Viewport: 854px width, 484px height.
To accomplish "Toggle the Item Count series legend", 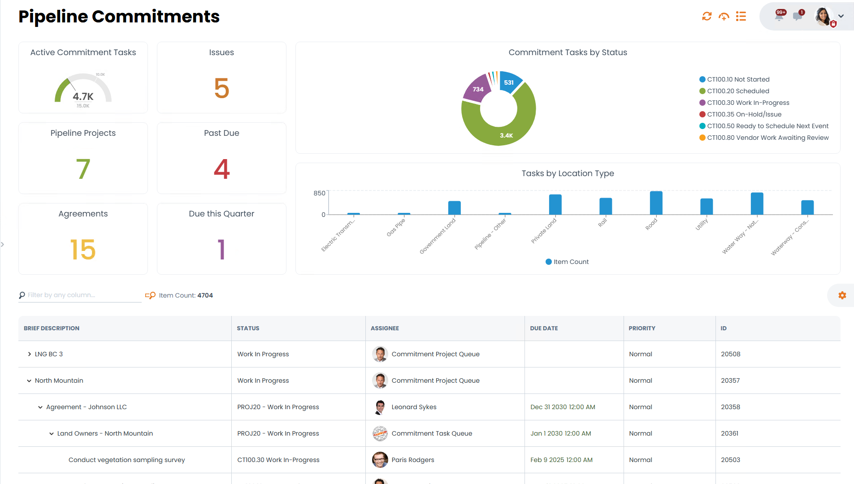I will [x=567, y=261].
